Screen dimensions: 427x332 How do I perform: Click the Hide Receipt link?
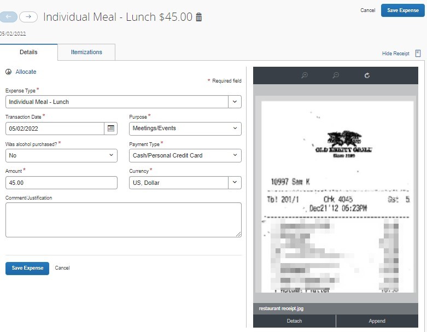[x=395, y=54]
